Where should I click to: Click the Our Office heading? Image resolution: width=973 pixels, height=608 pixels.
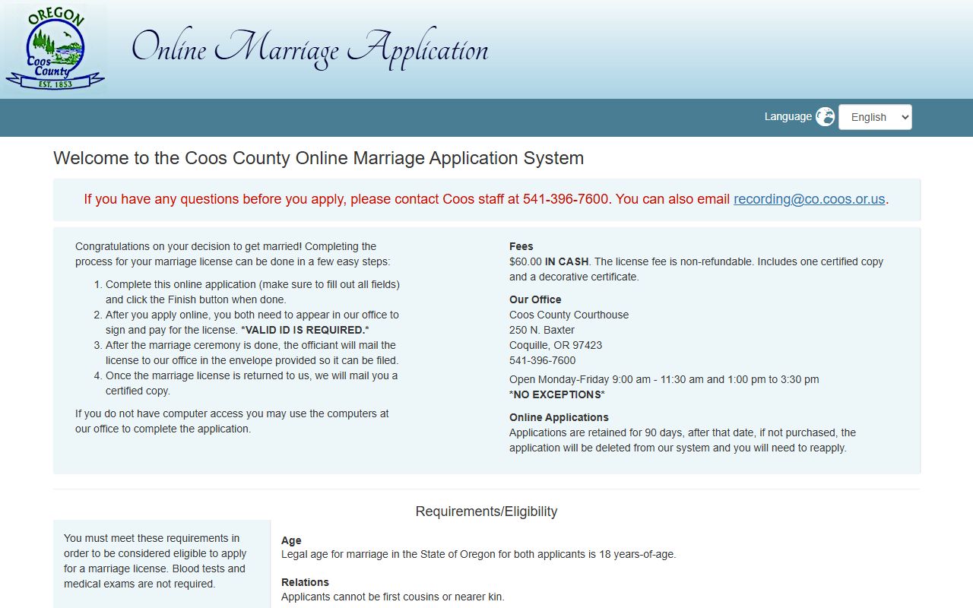pos(535,299)
